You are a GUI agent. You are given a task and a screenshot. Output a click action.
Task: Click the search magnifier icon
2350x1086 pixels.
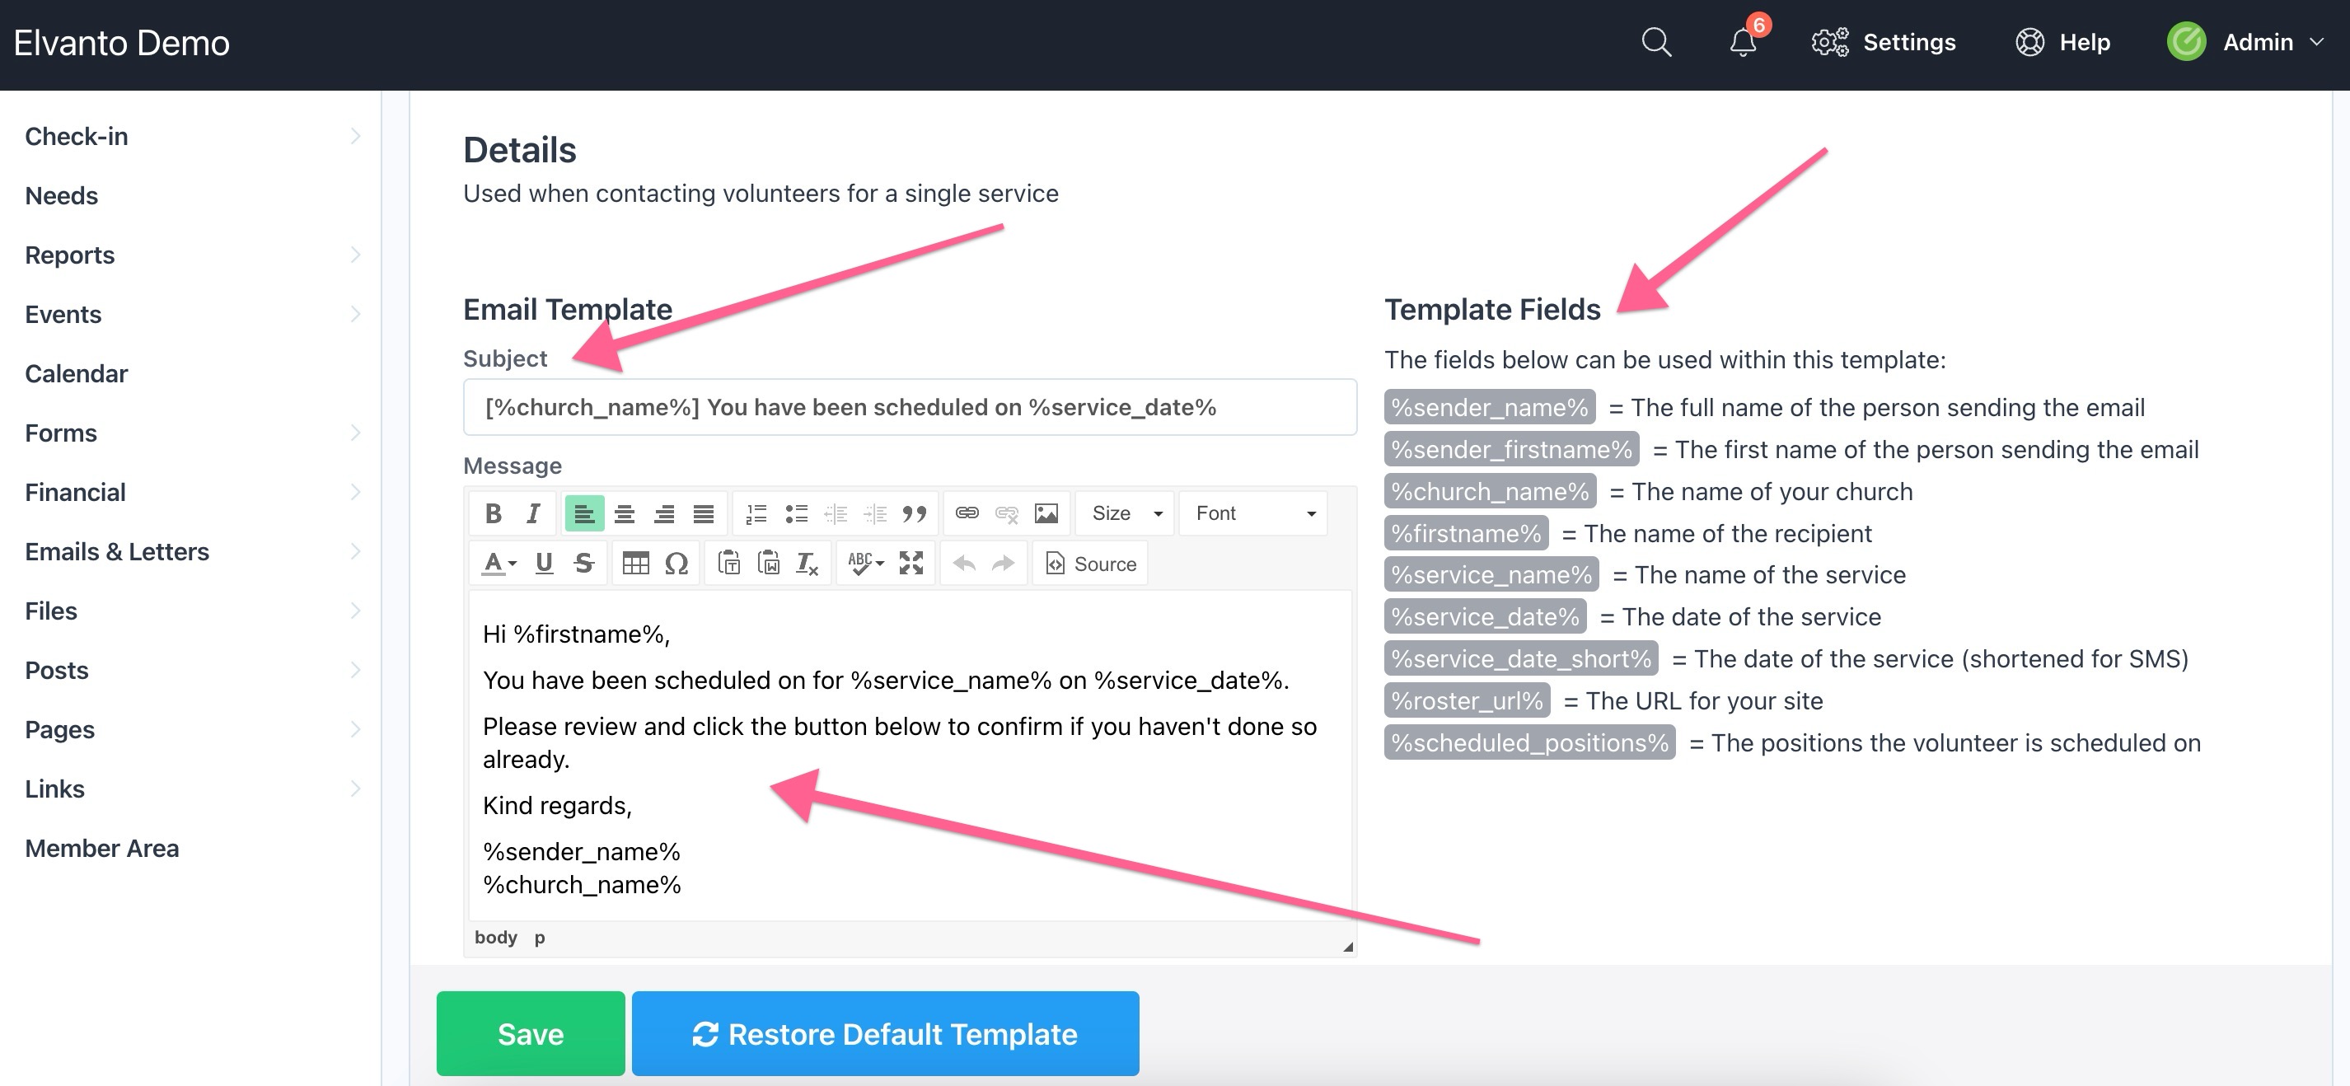[1655, 42]
